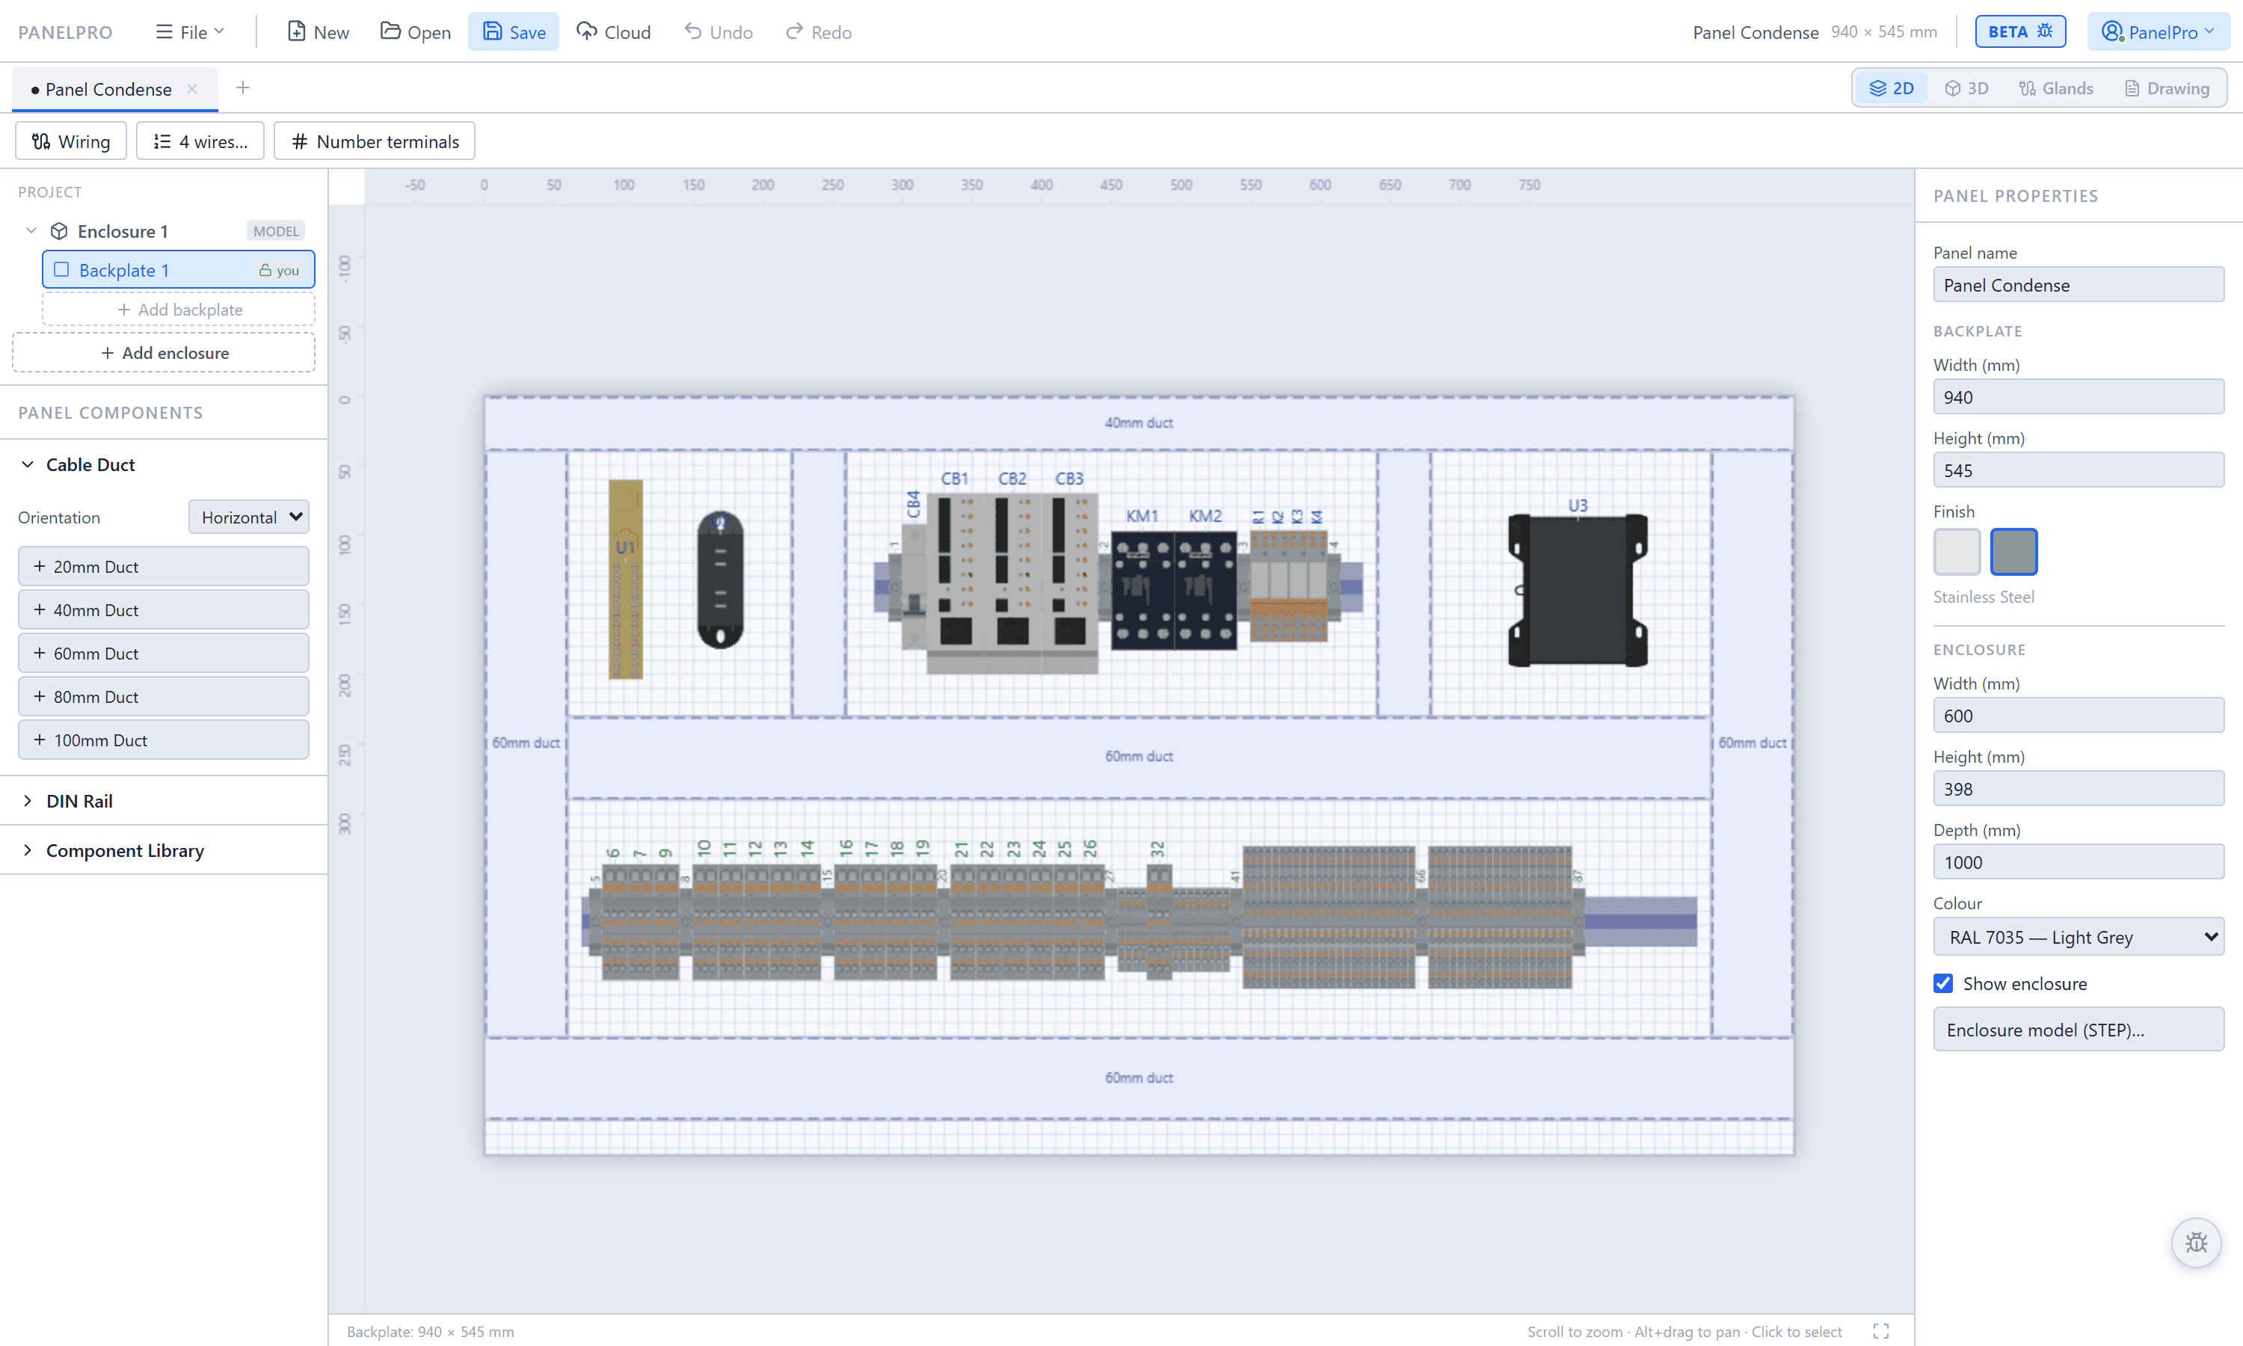Open the Wiring tool

[71, 141]
